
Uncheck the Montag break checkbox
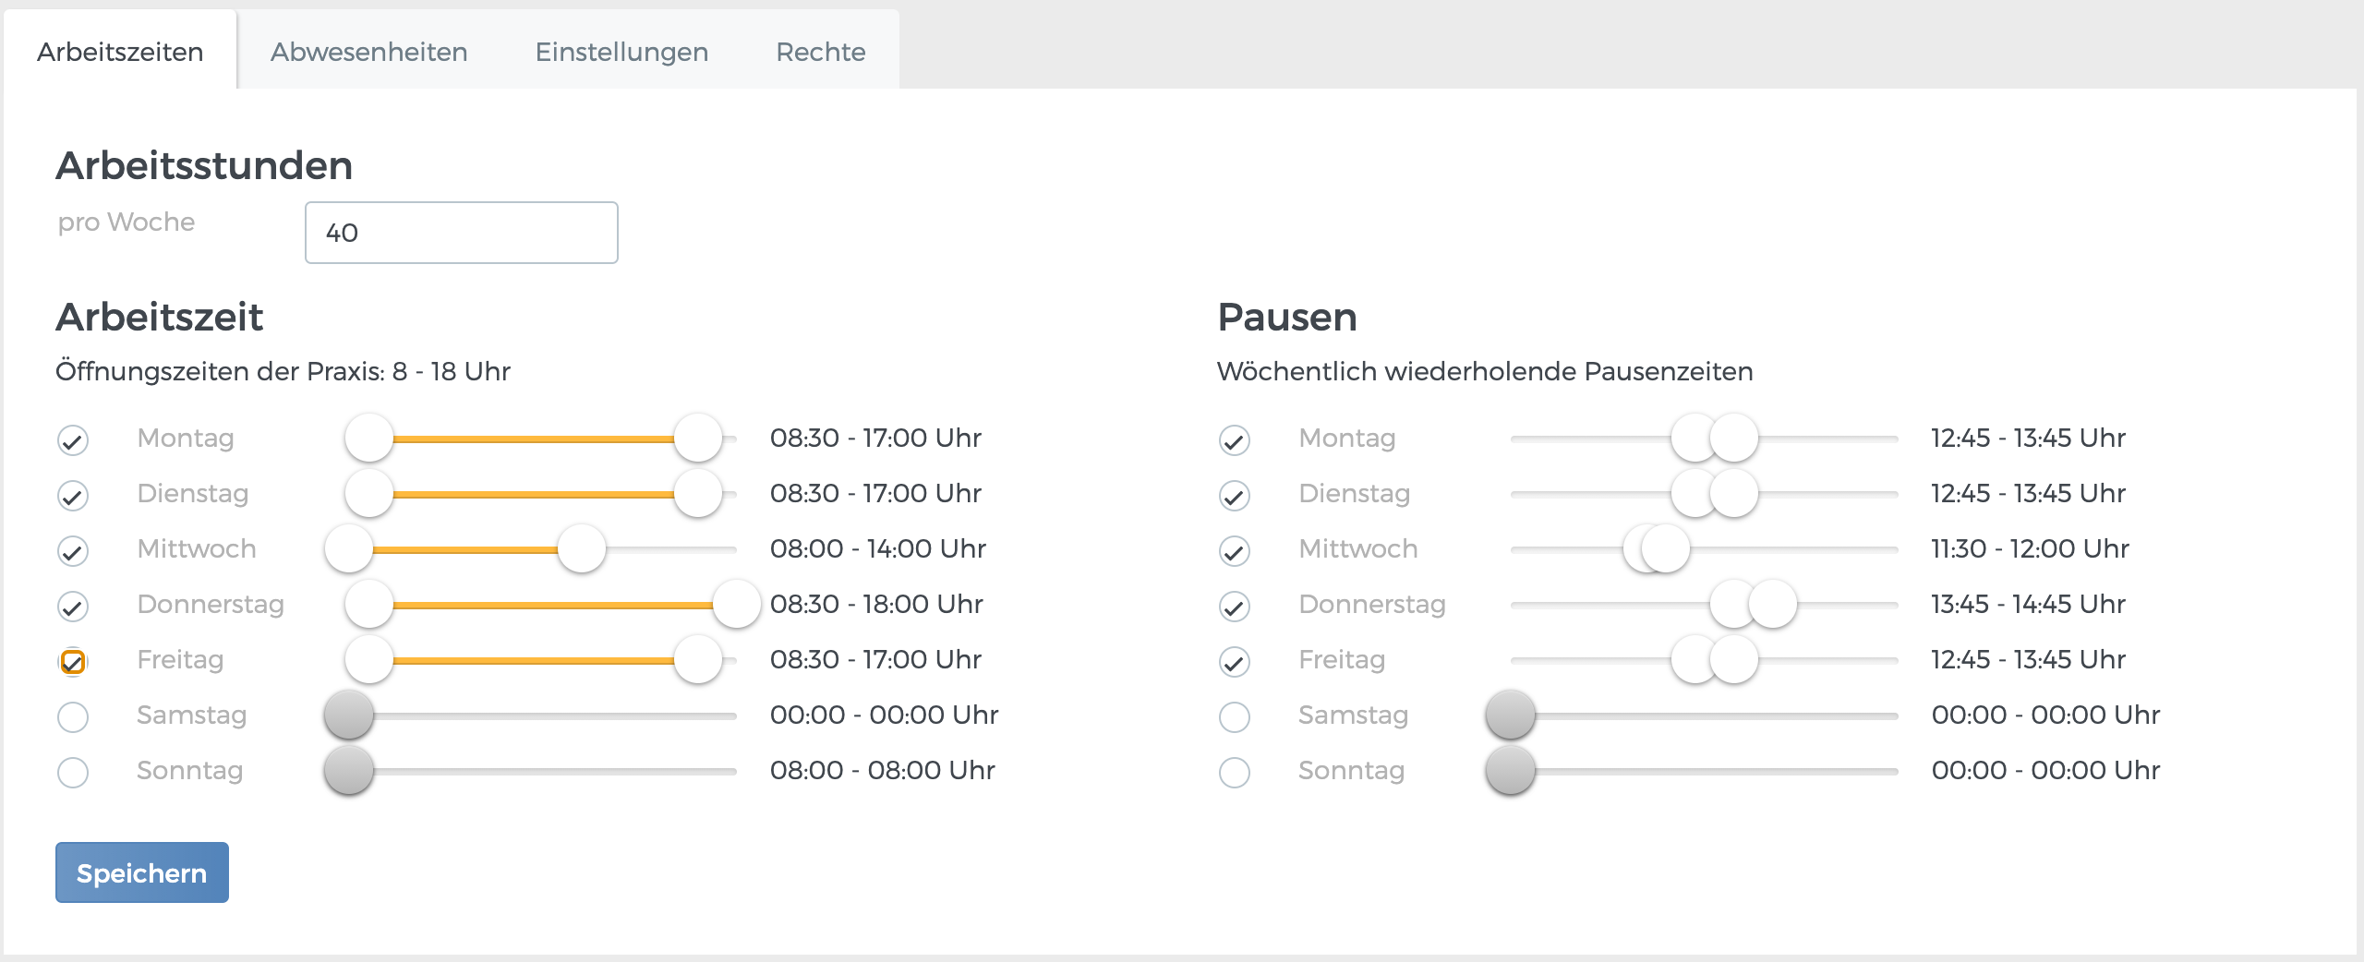point(1234,439)
